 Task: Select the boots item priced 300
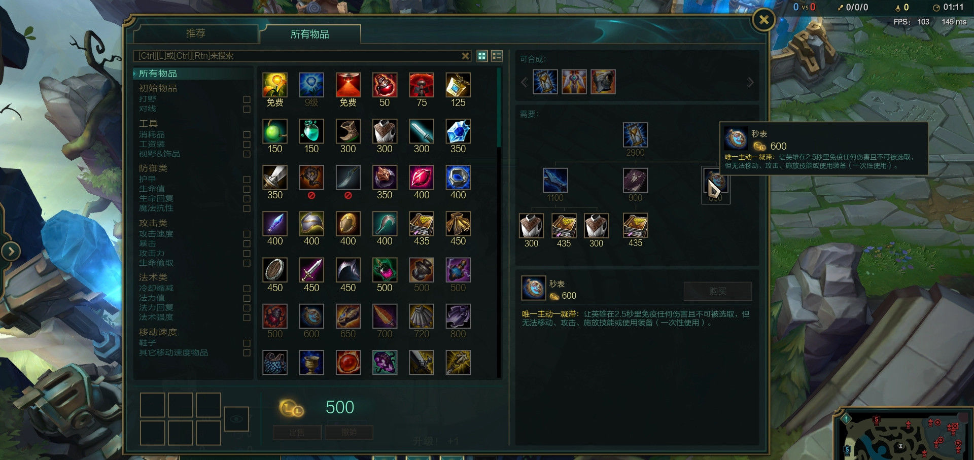coord(348,131)
